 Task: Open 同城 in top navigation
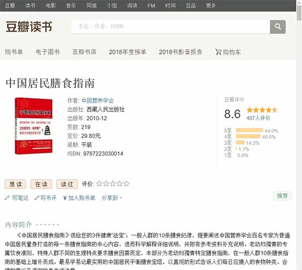tap(92, 6)
